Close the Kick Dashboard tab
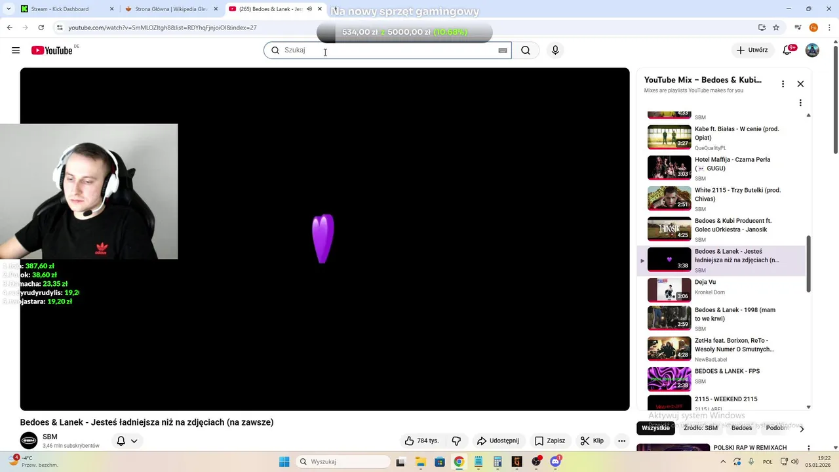Screen dimensions: 839x472 point(111,9)
